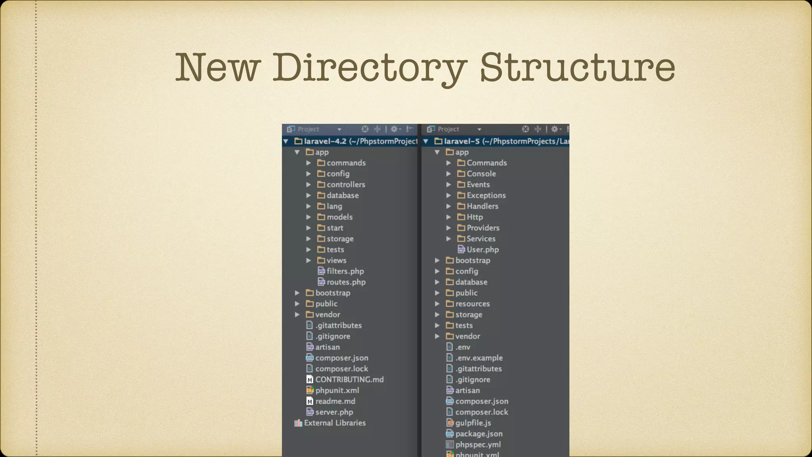Select routes.php file
The image size is (812, 457).
coord(346,282)
